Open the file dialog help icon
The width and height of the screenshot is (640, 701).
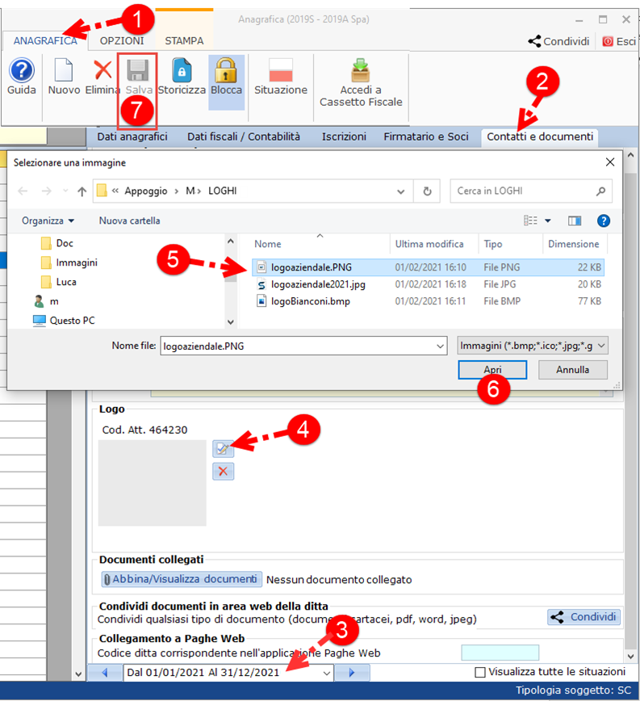(604, 220)
